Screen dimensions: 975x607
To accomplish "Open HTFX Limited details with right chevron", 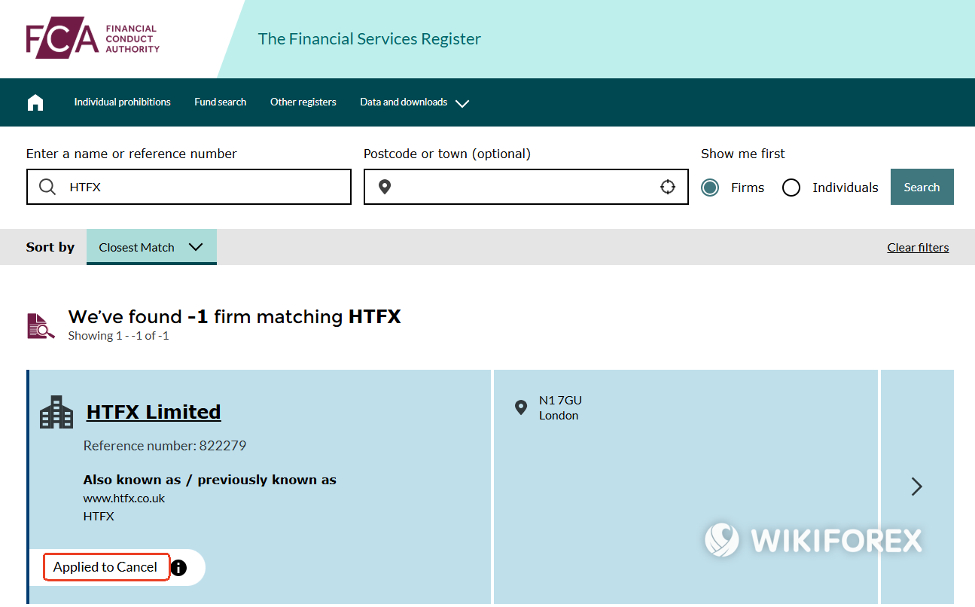I will 916,487.
